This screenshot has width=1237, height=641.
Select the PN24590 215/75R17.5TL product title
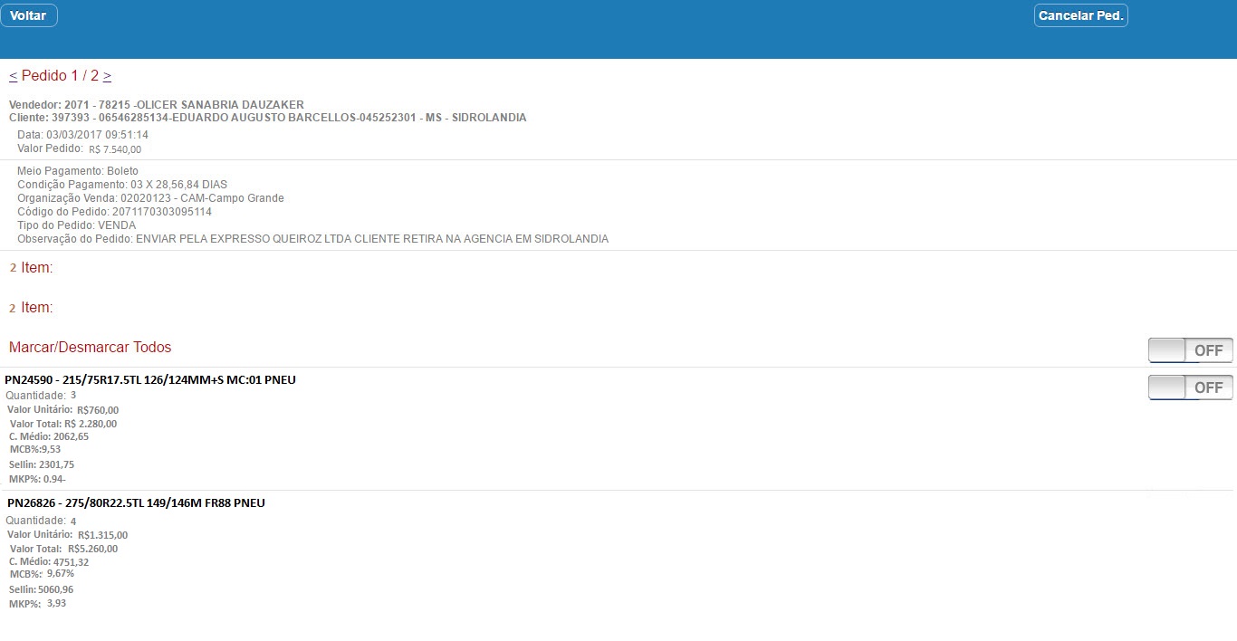point(150,379)
